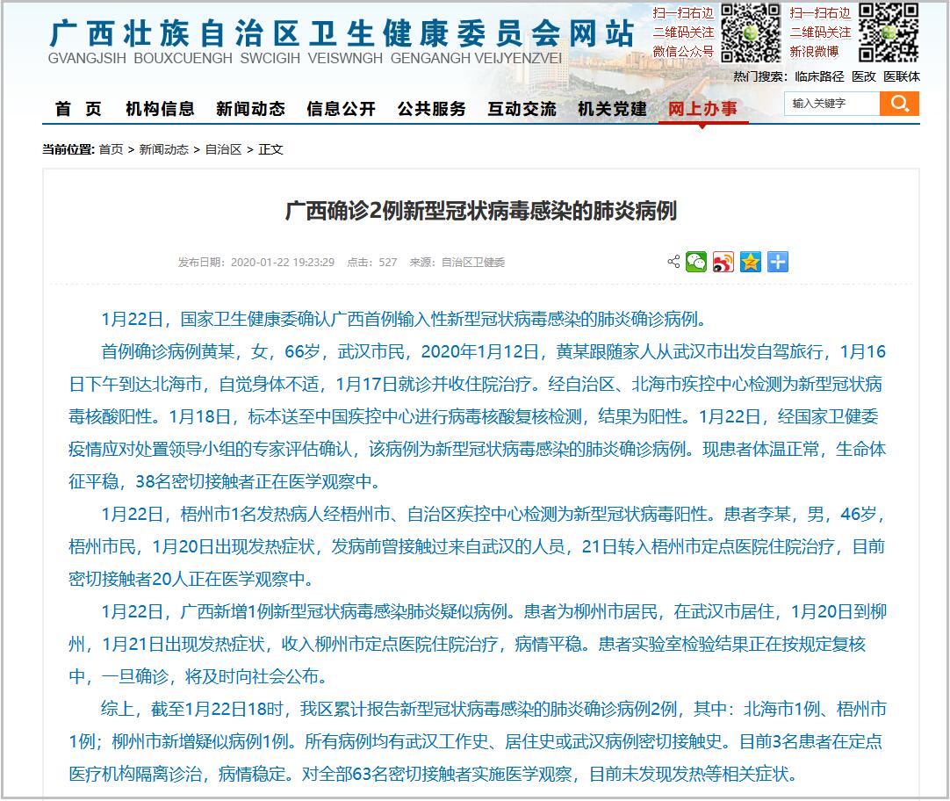This screenshot has height=801, width=950.
Task: Click hot search term 医联体
Action: click(902, 76)
